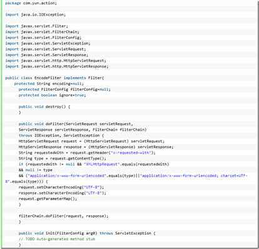259x249 pixels.
Task: Select the 'import java.io.IOException;' line
Action: coord(36,14)
